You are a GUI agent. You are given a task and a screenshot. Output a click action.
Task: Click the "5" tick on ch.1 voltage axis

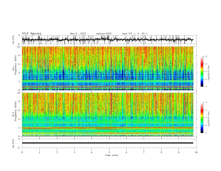(x=20, y=35)
